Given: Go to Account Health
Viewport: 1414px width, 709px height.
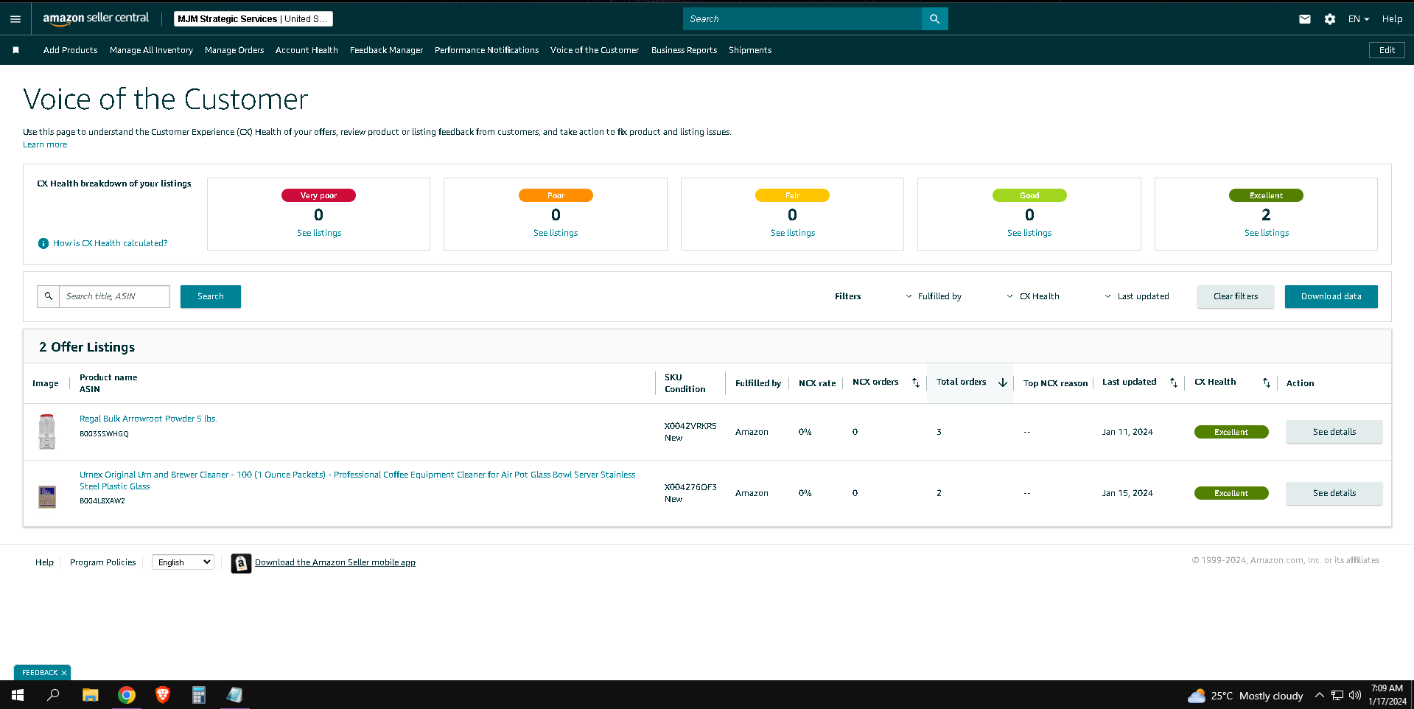Looking at the screenshot, I should 307,50.
